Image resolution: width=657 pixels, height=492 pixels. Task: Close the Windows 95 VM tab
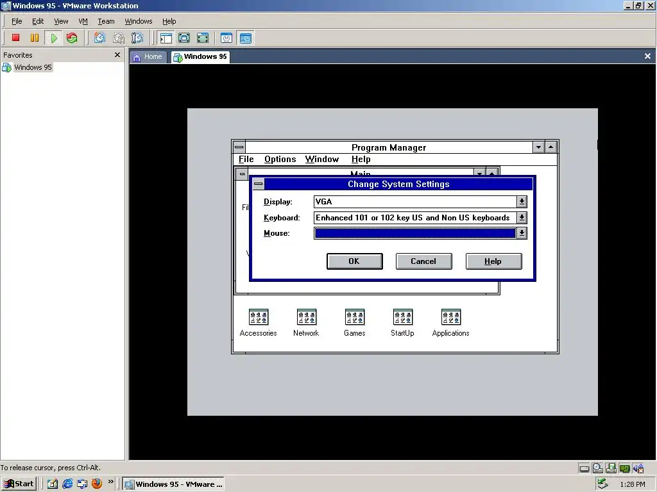647,56
